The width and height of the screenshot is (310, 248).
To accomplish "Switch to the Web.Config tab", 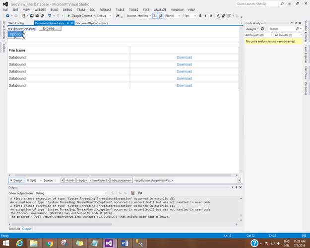I will coord(16,23).
